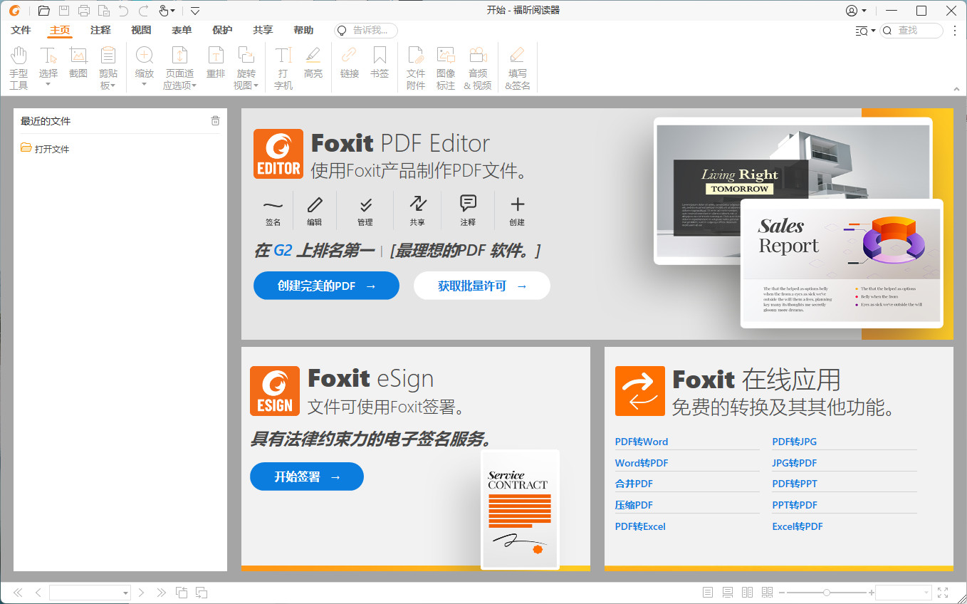Expand the 旋转视图 dropdown
The image size is (967, 604).
[256, 86]
